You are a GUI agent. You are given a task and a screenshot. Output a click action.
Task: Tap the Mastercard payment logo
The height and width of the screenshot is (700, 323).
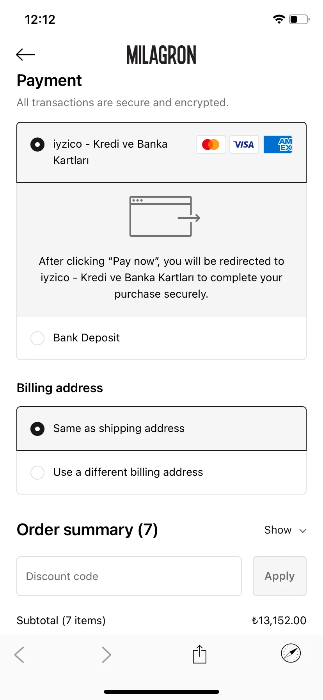coord(211,145)
